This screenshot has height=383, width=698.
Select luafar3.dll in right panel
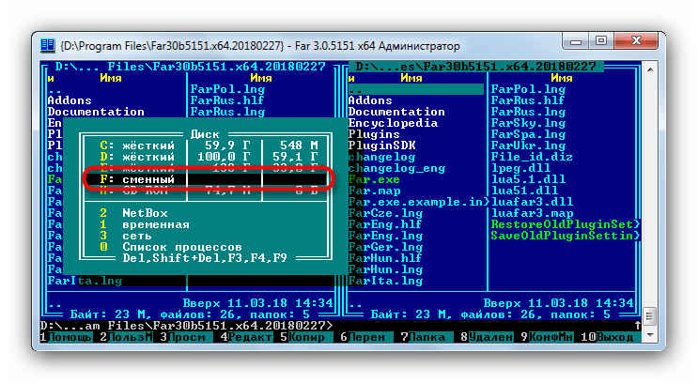click(532, 202)
